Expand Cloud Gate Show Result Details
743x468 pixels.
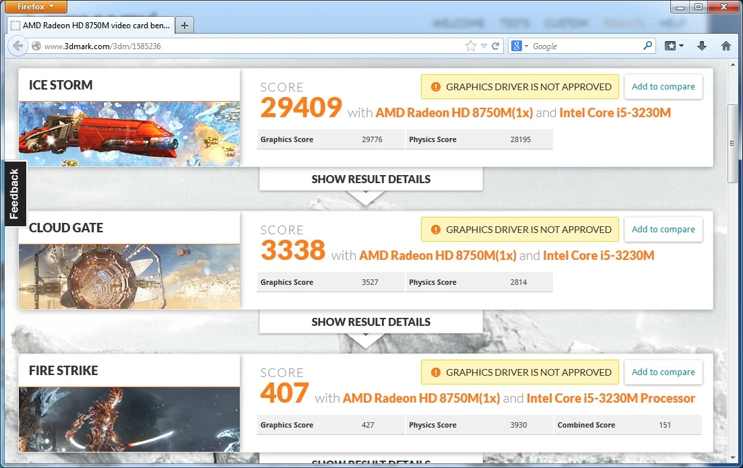pos(370,323)
